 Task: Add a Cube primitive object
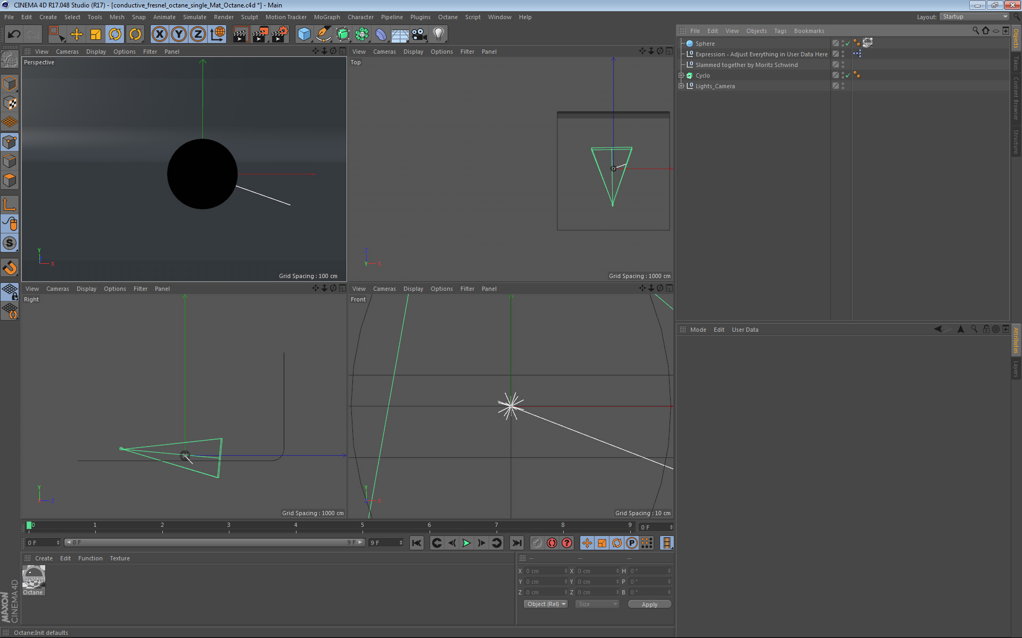tap(304, 35)
